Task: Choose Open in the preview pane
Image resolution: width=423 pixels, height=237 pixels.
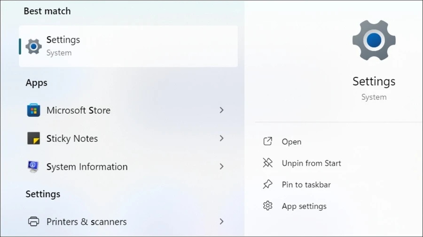Action: coord(291,141)
